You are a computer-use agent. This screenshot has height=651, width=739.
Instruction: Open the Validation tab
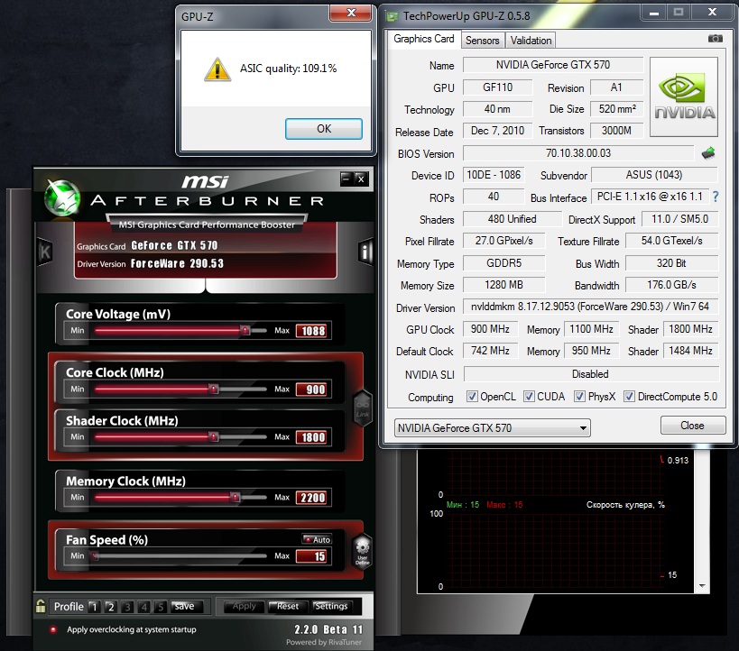coord(531,41)
